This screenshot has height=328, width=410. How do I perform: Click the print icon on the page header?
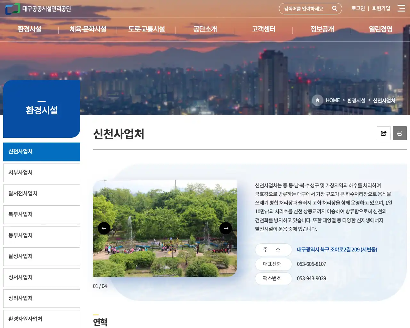point(399,133)
